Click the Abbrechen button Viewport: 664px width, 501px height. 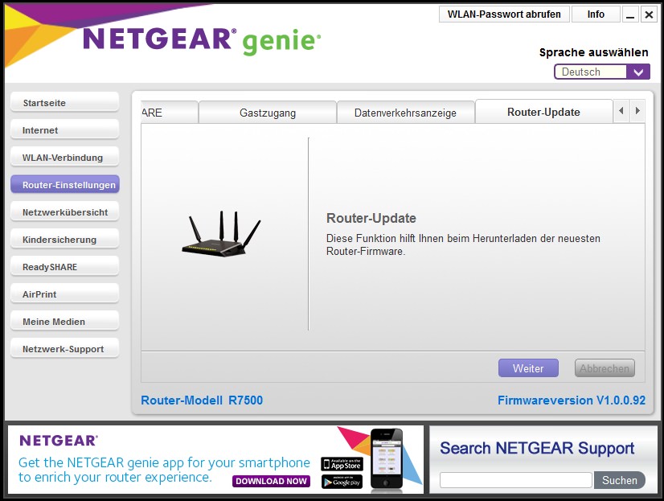click(x=605, y=368)
